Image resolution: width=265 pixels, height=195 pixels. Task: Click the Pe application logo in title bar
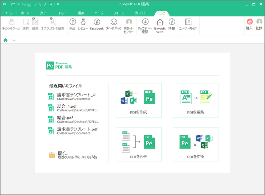click(x=4, y=4)
